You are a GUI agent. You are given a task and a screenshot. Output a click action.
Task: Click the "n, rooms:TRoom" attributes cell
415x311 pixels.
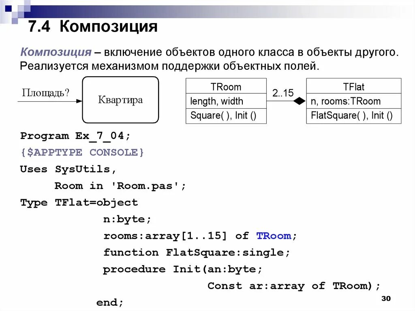point(353,101)
